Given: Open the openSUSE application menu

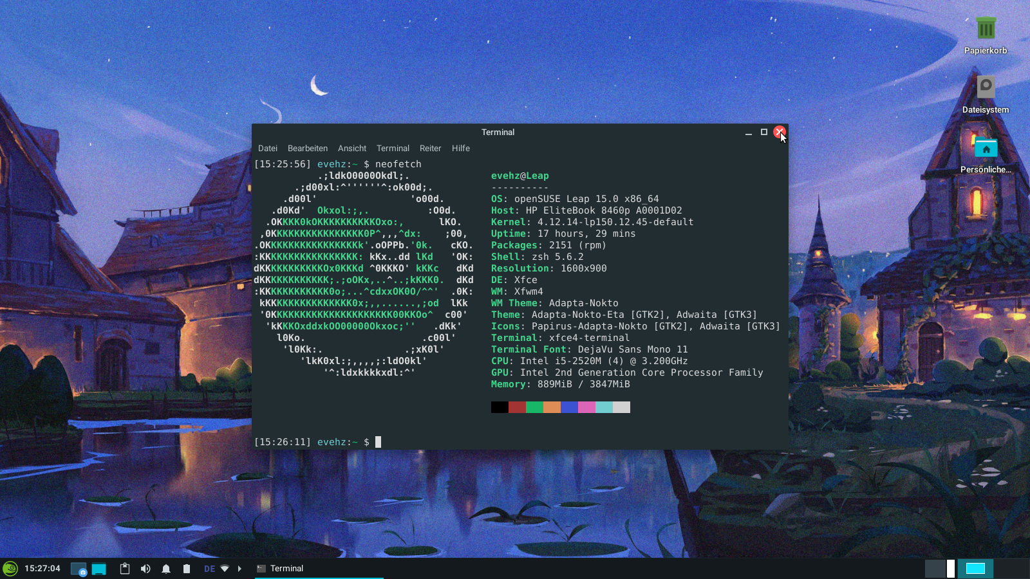Looking at the screenshot, I should click(x=10, y=569).
